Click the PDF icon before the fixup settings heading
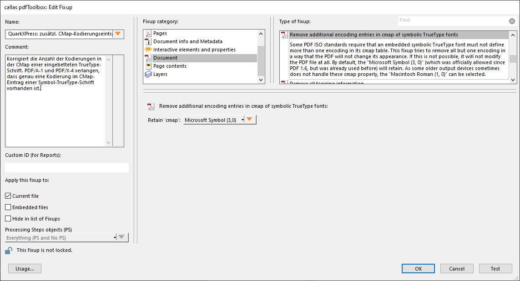The image size is (520, 281). pyautogui.click(x=151, y=106)
